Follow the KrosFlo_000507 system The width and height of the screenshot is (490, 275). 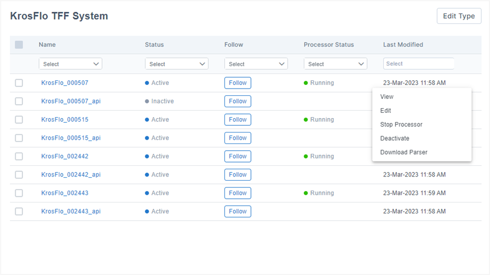[237, 83]
